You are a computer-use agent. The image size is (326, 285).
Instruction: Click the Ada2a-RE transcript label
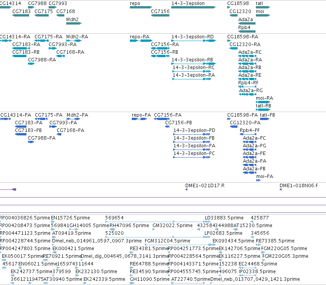pos(250,75)
